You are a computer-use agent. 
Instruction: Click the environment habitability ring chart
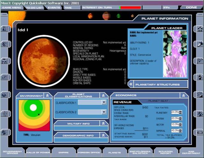click(x=34, y=115)
